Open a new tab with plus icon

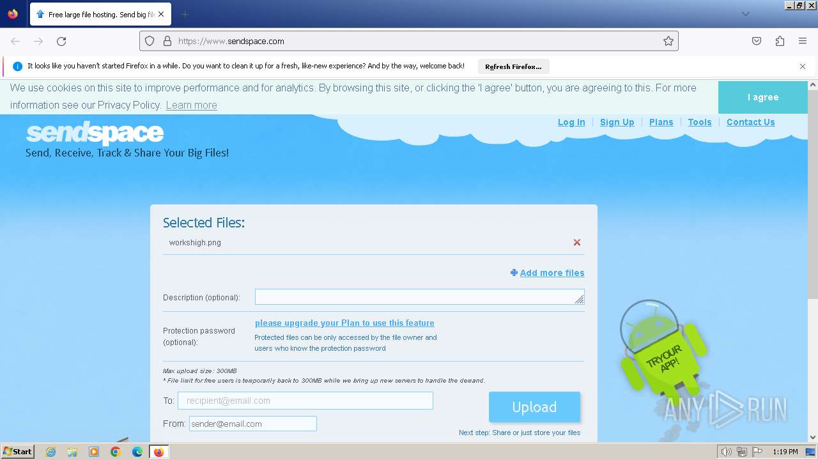pos(185,14)
